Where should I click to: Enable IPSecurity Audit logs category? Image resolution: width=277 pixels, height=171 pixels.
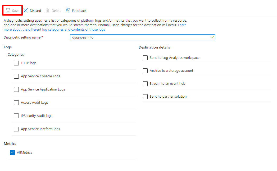pyautogui.click(x=16, y=116)
